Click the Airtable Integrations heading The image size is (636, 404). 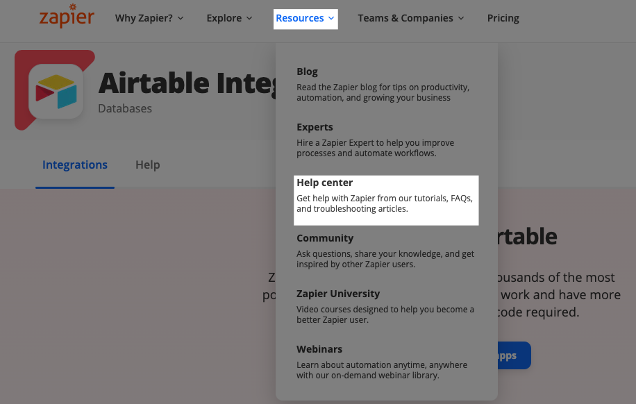click(x=187, y=83)
